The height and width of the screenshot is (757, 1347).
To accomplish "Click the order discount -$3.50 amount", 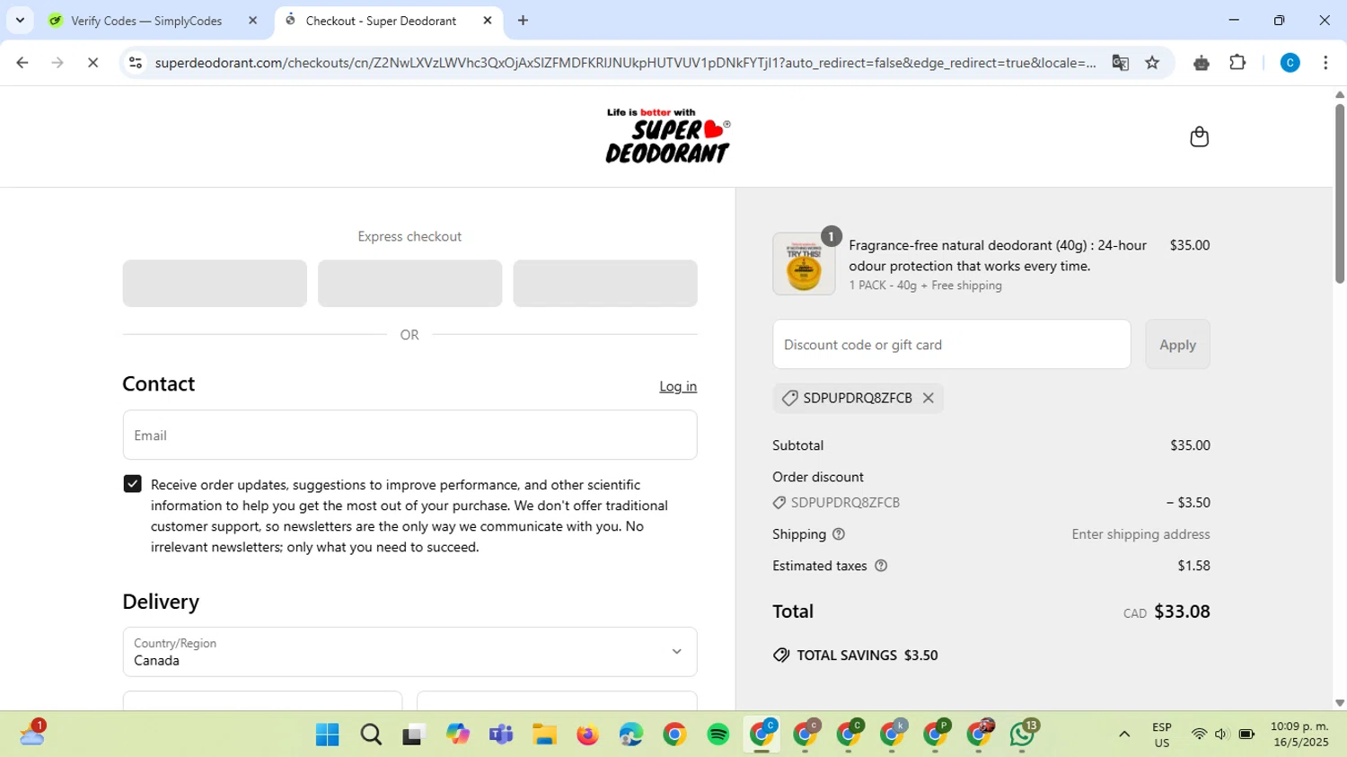I will click(x=1188, y=503).
